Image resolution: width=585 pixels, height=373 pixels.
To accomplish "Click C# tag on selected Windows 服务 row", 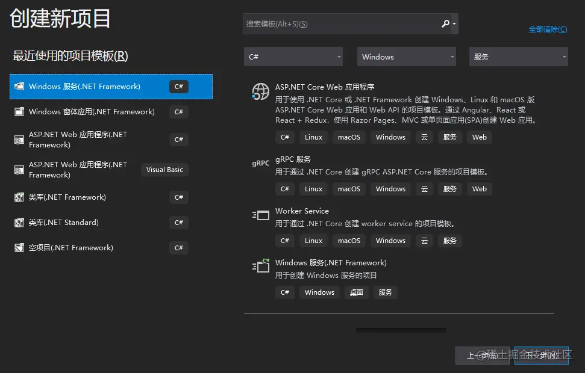I will [179, 87].
